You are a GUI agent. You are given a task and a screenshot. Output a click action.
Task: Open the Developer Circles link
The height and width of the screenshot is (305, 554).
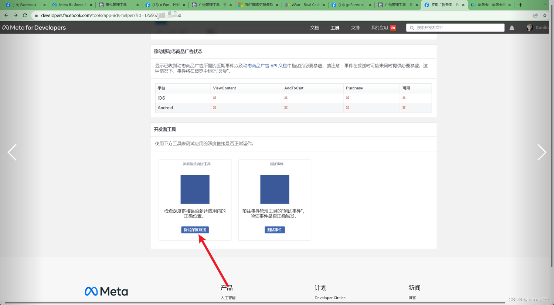coord(330,298)
